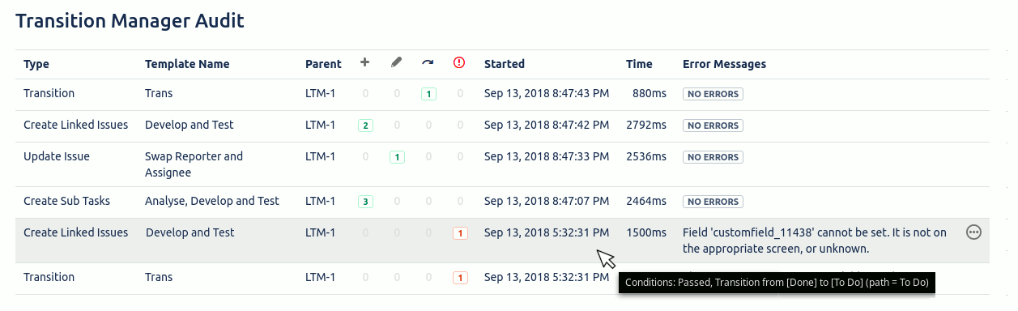Click the Parent column header
This screenshot has width=1018, height=311.
pos(323,64)
